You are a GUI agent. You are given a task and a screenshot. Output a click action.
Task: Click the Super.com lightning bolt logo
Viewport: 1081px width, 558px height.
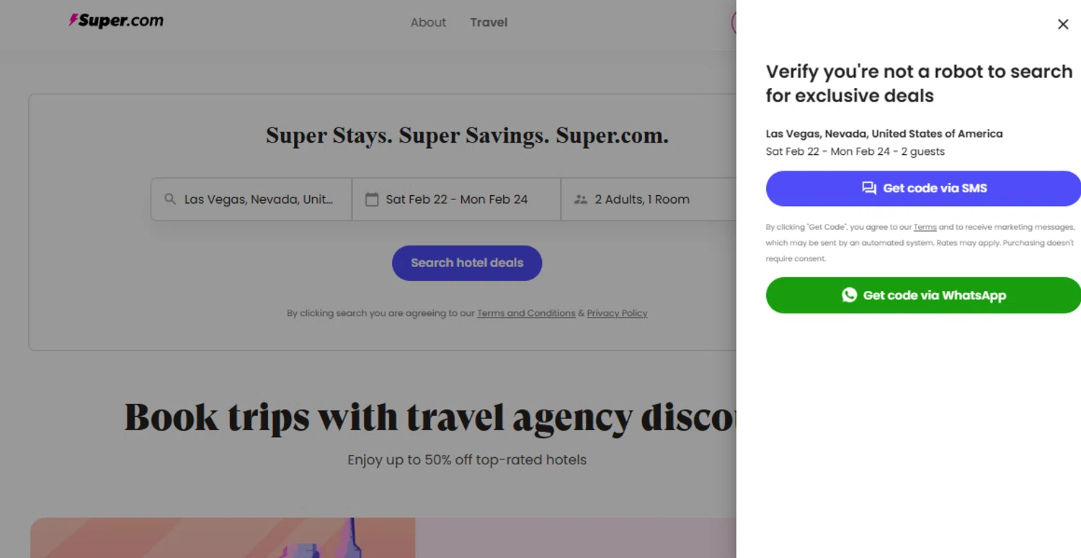coord(74,20)
